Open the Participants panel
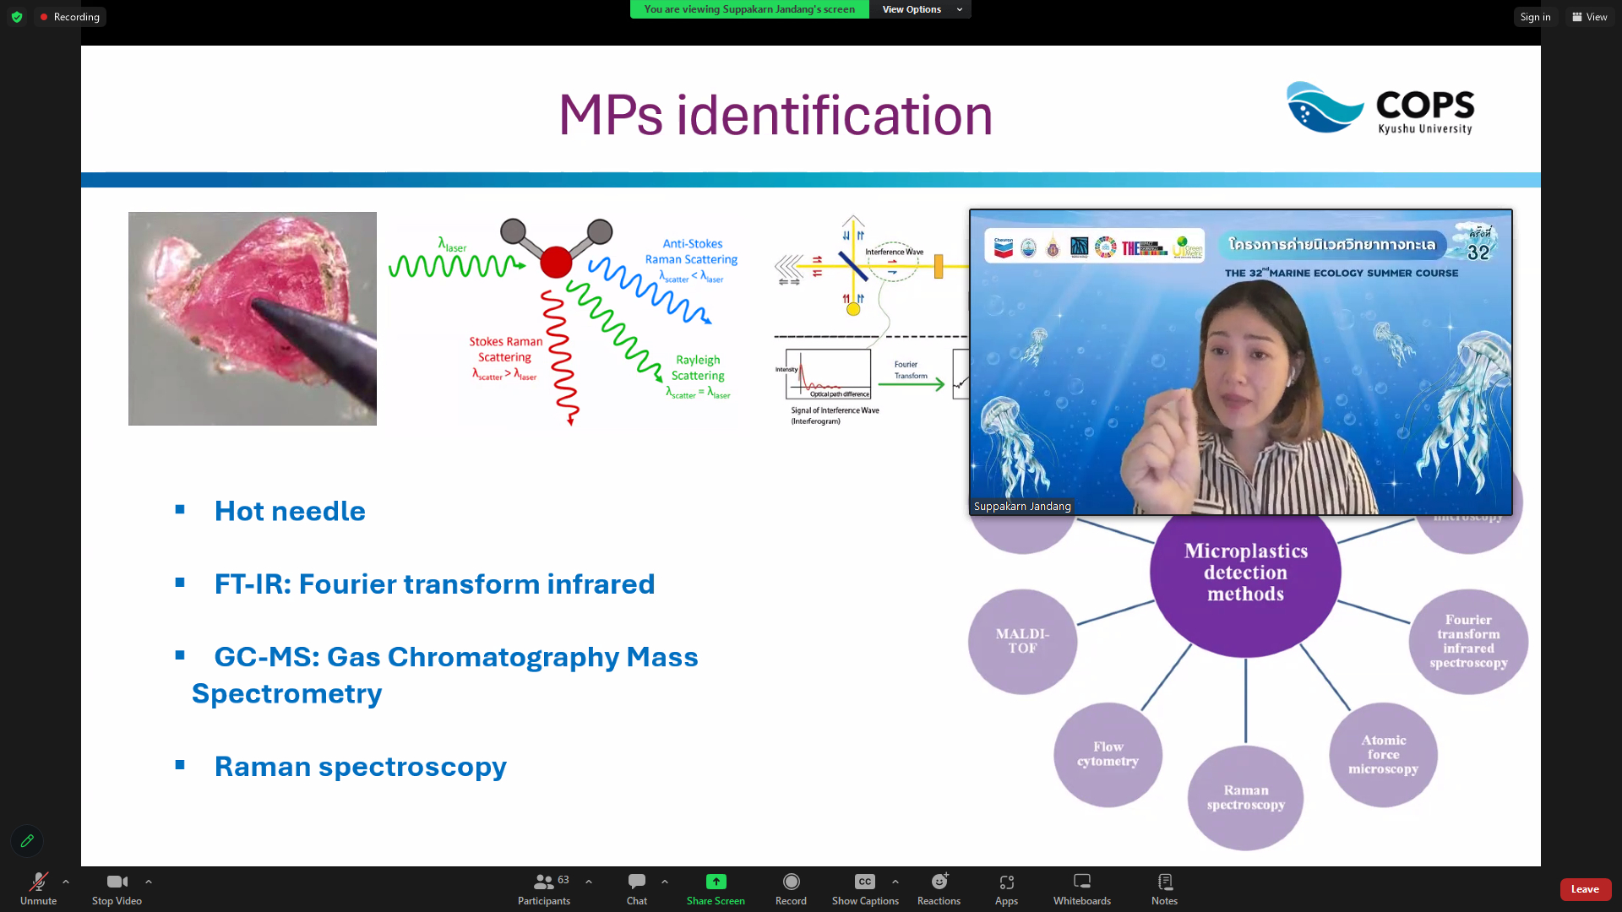This screenshot has width=1622, height=912. (x=544, y=888)
